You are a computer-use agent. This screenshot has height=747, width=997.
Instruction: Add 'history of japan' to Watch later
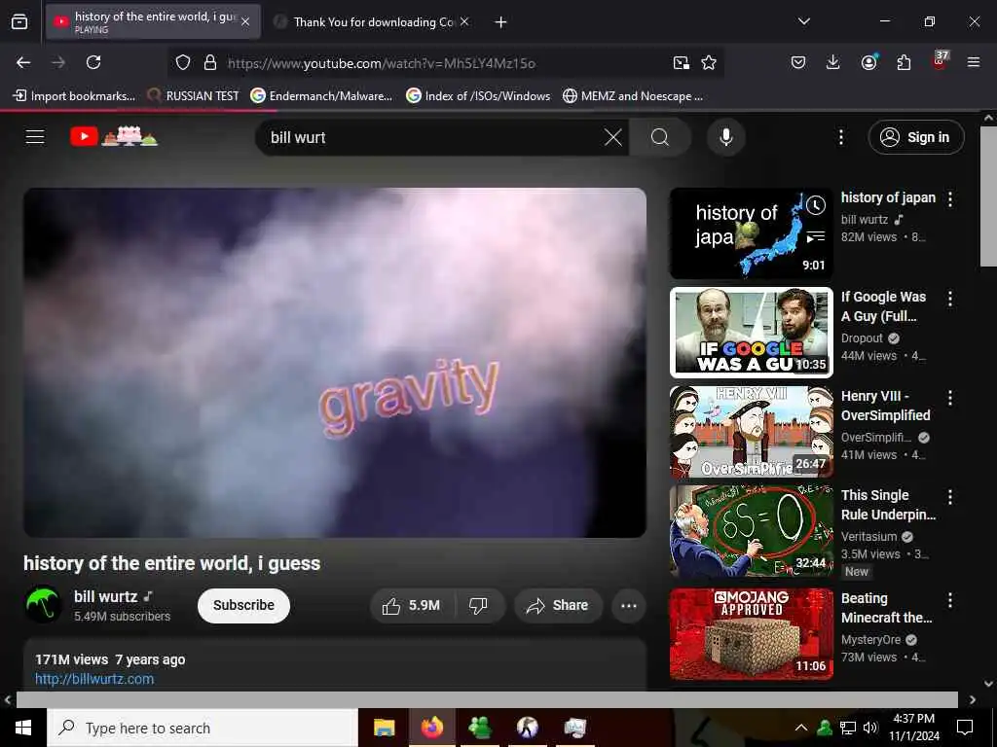click(816, 205)
